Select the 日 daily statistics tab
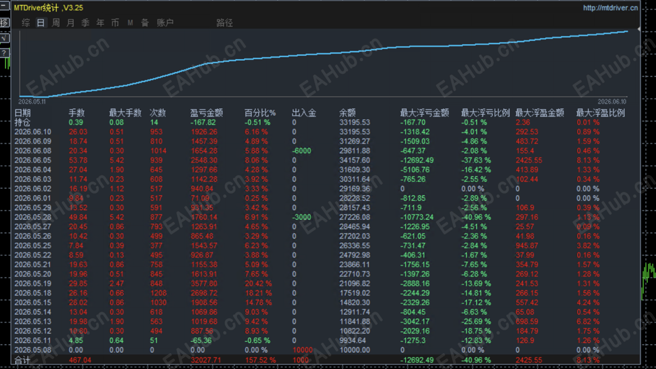Screen dimensions: 656x369 click(40, 22)
